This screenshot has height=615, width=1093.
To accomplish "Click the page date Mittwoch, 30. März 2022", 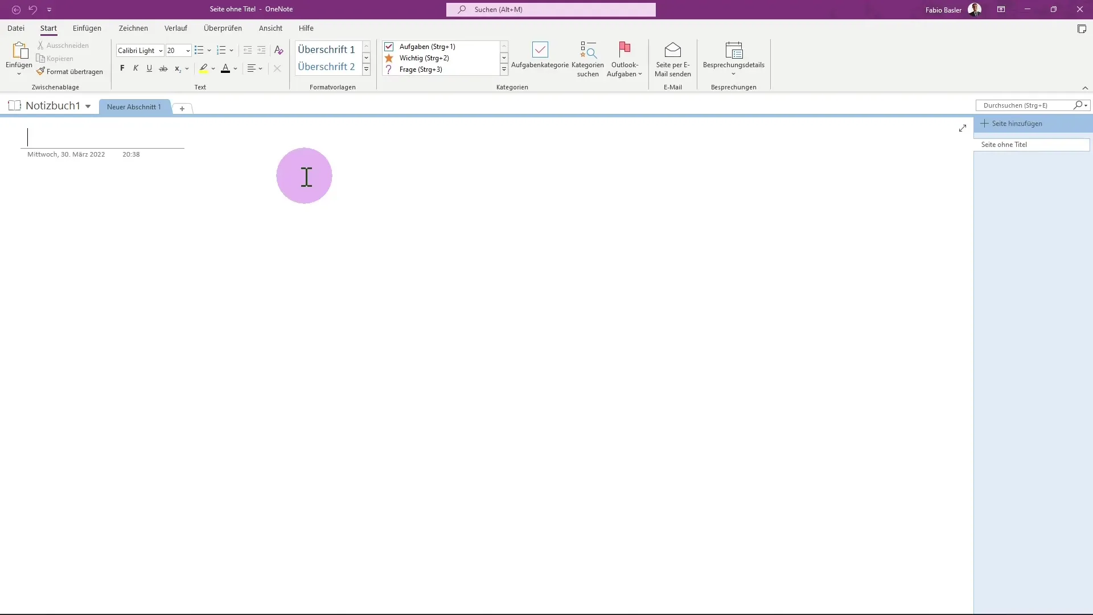I will tap(66, 154).
